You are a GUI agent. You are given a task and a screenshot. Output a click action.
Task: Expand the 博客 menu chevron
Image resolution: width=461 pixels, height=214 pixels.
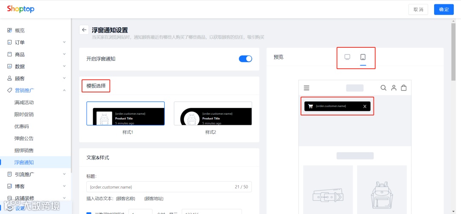(64, 186)
